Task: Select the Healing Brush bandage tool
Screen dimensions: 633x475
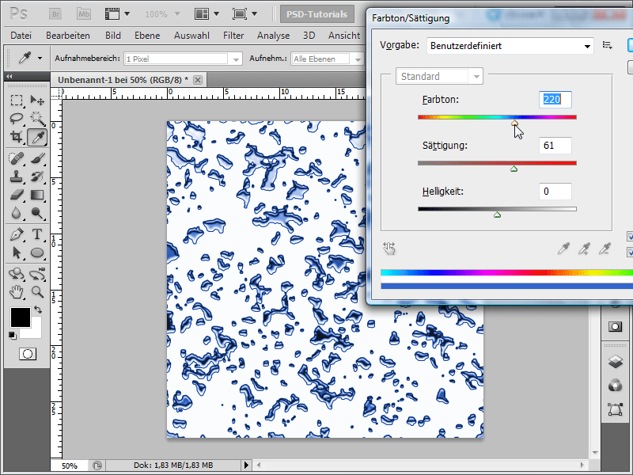Action: 17,158
